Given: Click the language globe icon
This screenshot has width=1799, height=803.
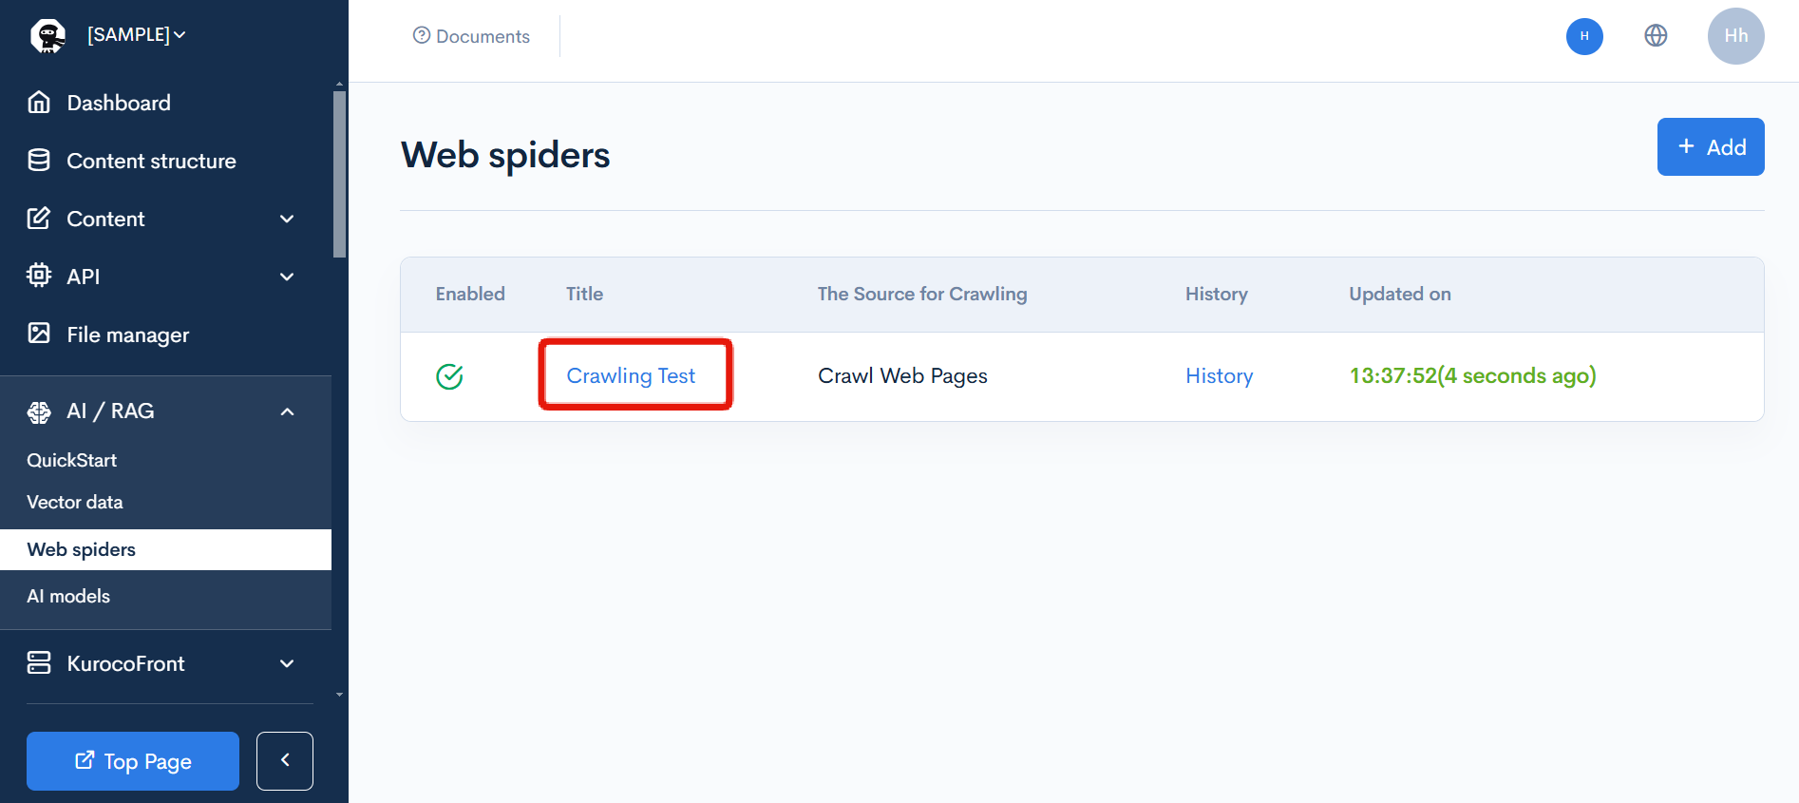Looking at the screenshot, I should pos(1656,36).
